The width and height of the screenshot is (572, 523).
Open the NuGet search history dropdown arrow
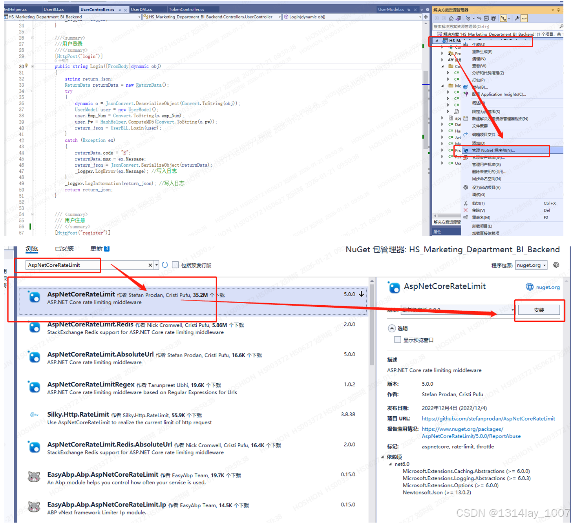[x=156, y=265]
